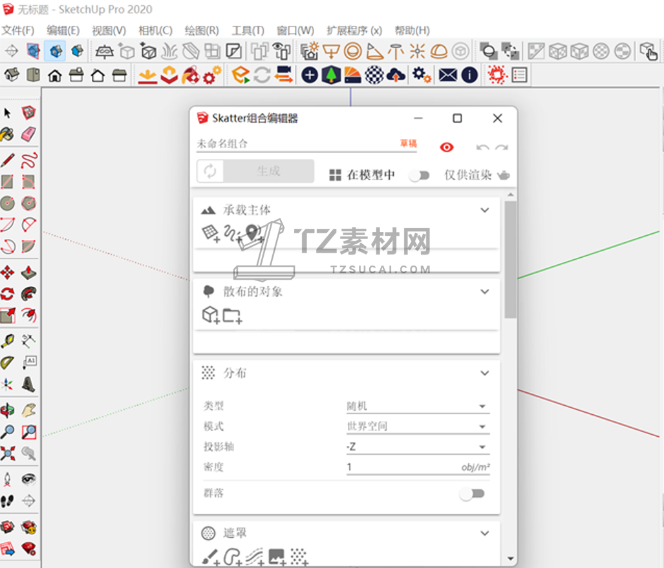Select the Paint Bucket tool
The image size is (664, 568).
coord(7,134)
